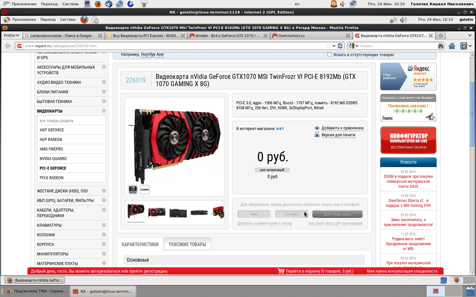
Task: Enable searching in out-of-stock goods
Action: click(330, 54)
